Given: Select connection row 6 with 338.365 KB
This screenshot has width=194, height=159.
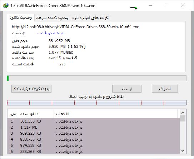Looking at the screenshot, I should click(x=93, y=151).
